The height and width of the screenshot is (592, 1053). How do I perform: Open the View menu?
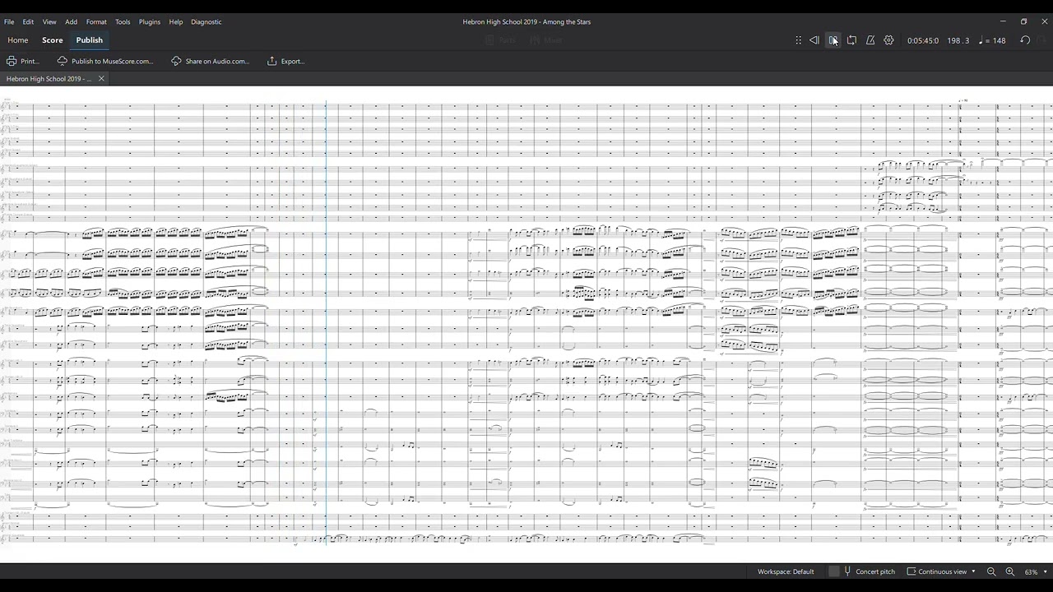(49, 21)
